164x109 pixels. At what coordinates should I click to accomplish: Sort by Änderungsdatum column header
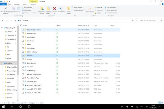pyautogui.click(x=84, y=26)
